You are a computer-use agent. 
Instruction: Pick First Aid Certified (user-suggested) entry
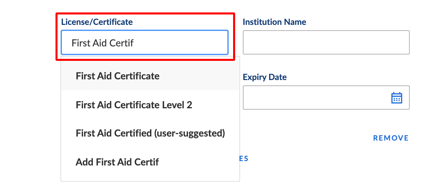(150, 134)
